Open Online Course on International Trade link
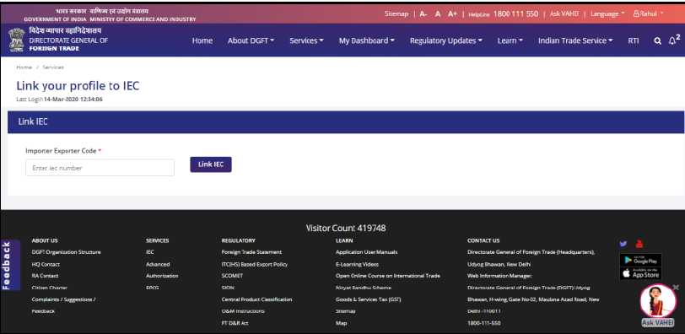The image size is (685, 334). [x=388, y=276]
